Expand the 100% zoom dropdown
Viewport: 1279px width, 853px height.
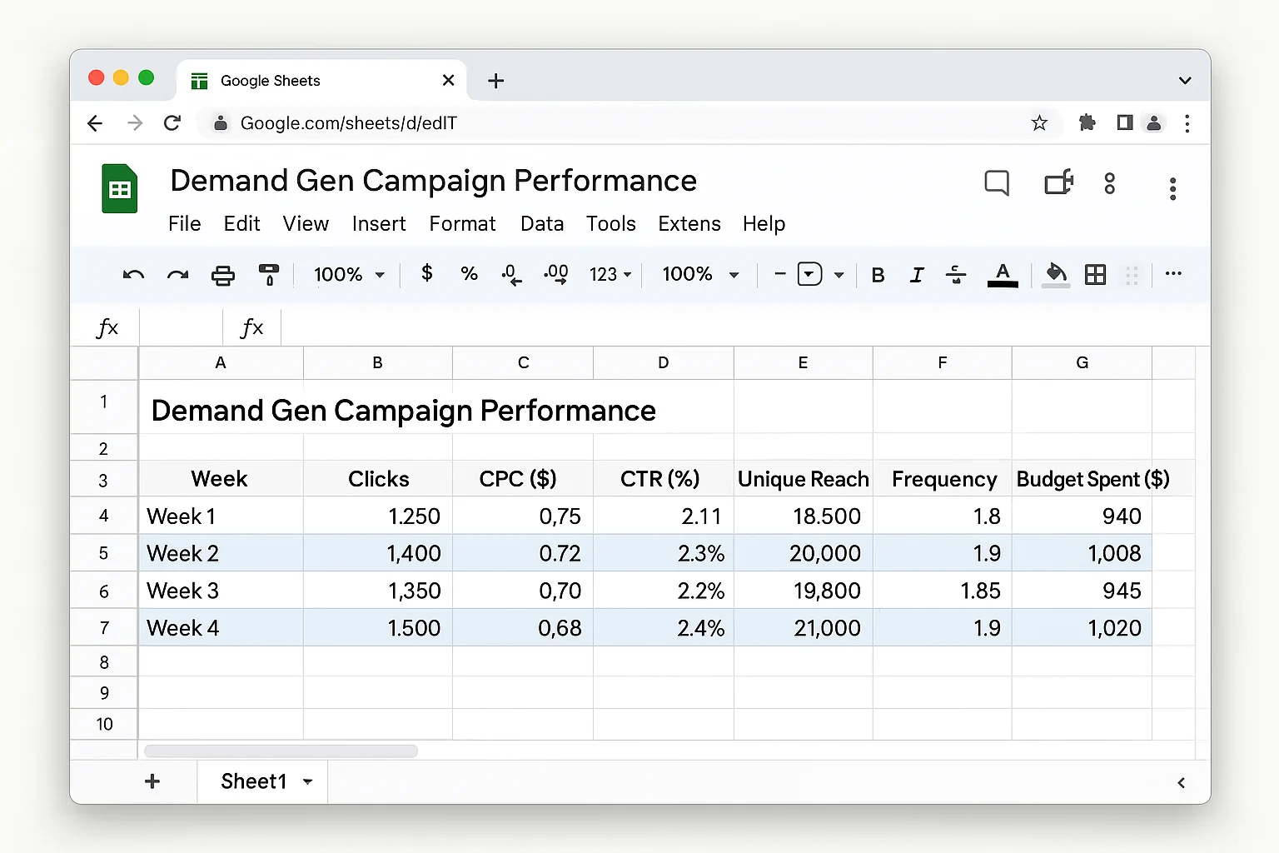(349, 274)
